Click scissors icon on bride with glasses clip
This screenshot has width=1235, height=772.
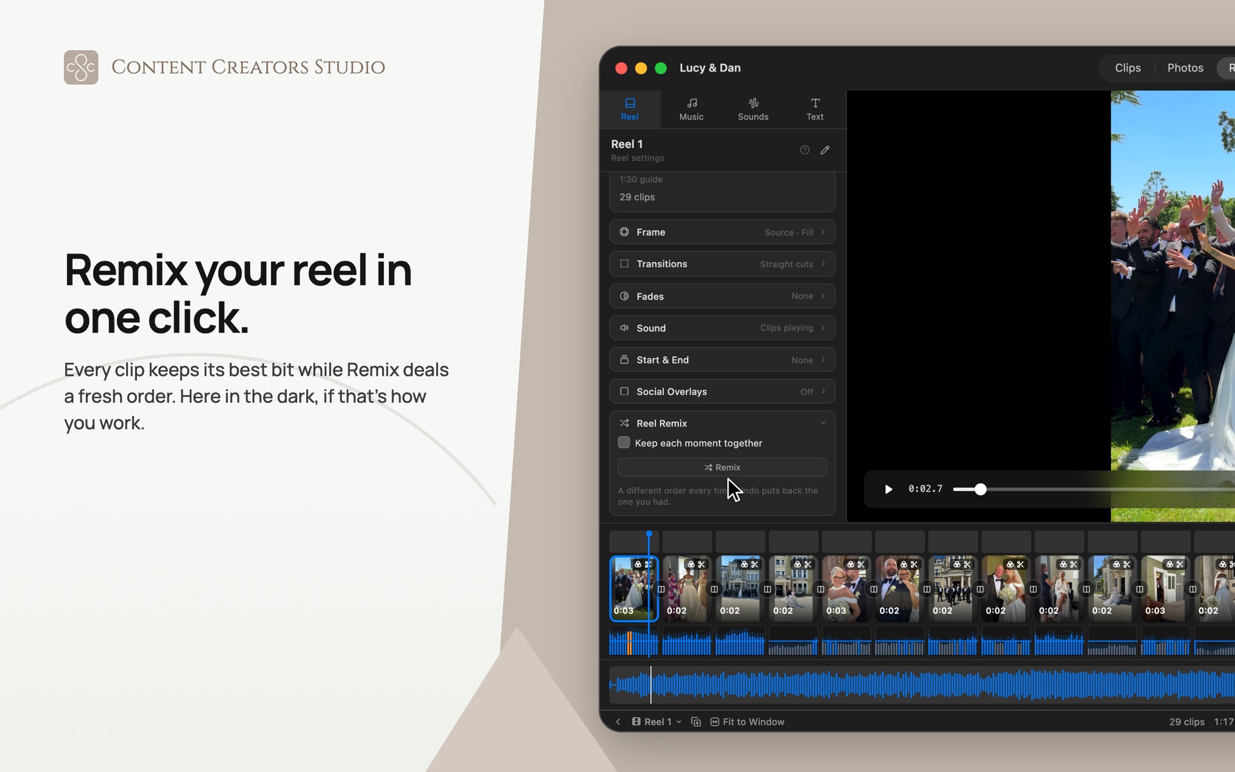(x=861, y=564)
